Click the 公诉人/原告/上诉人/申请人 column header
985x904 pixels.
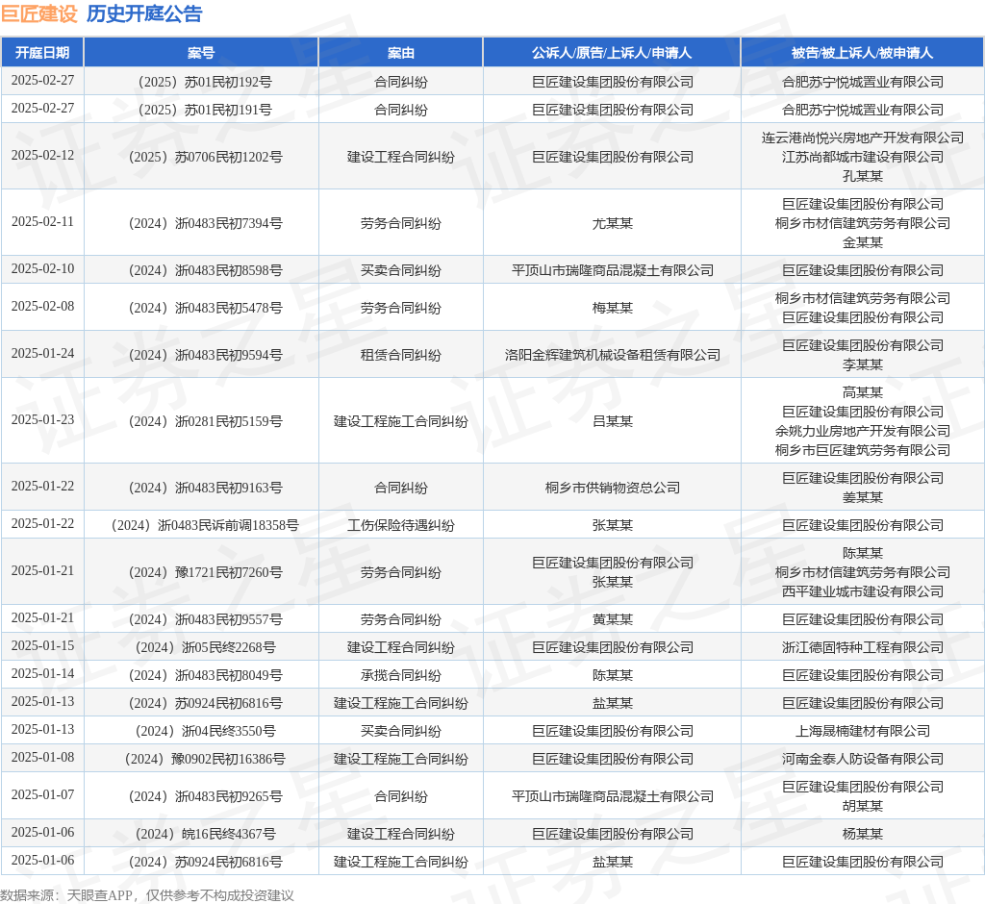coord(612,53)
